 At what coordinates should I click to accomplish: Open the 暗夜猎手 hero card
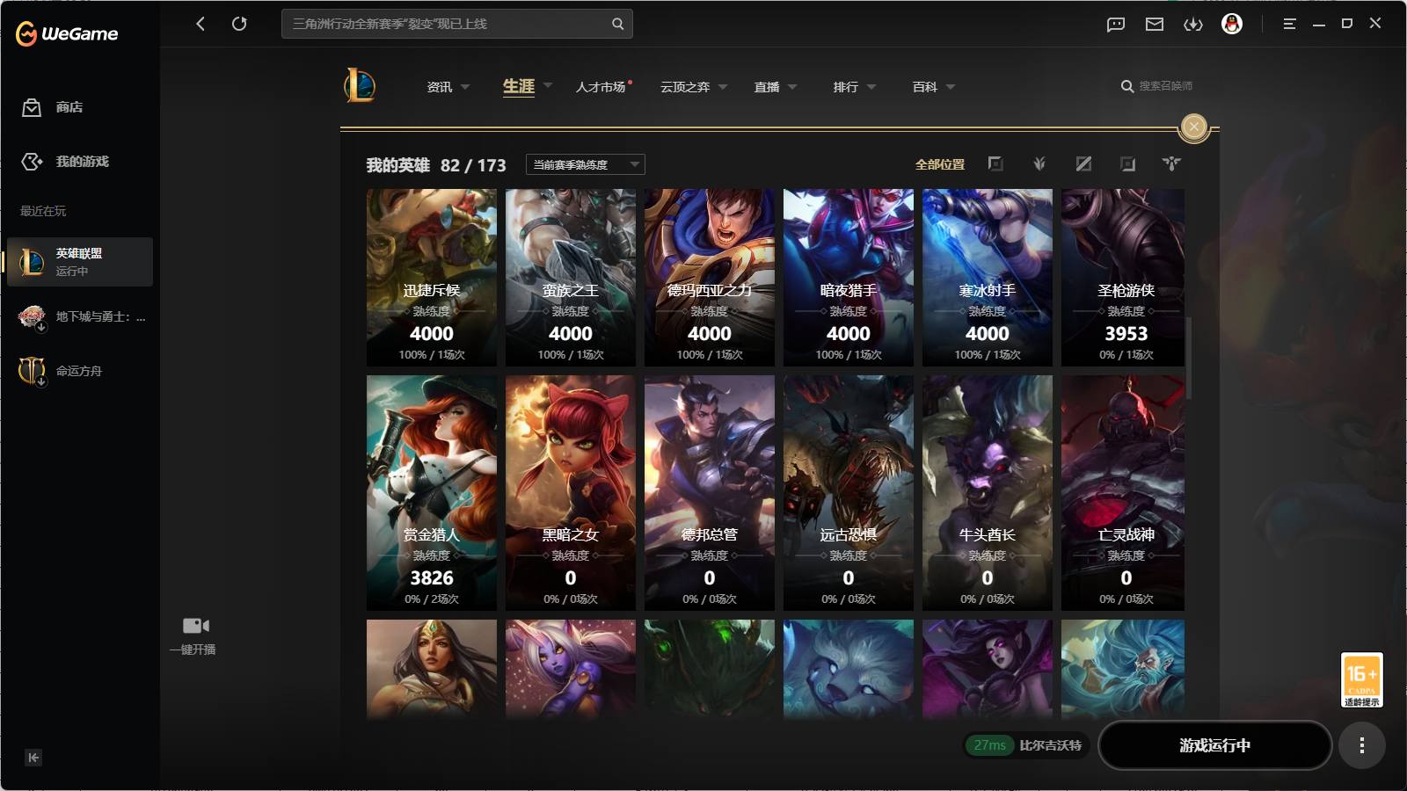click(849, 278)
